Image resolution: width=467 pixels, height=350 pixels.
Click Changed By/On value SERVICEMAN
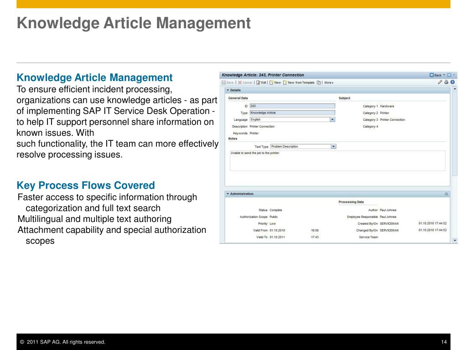389,230
